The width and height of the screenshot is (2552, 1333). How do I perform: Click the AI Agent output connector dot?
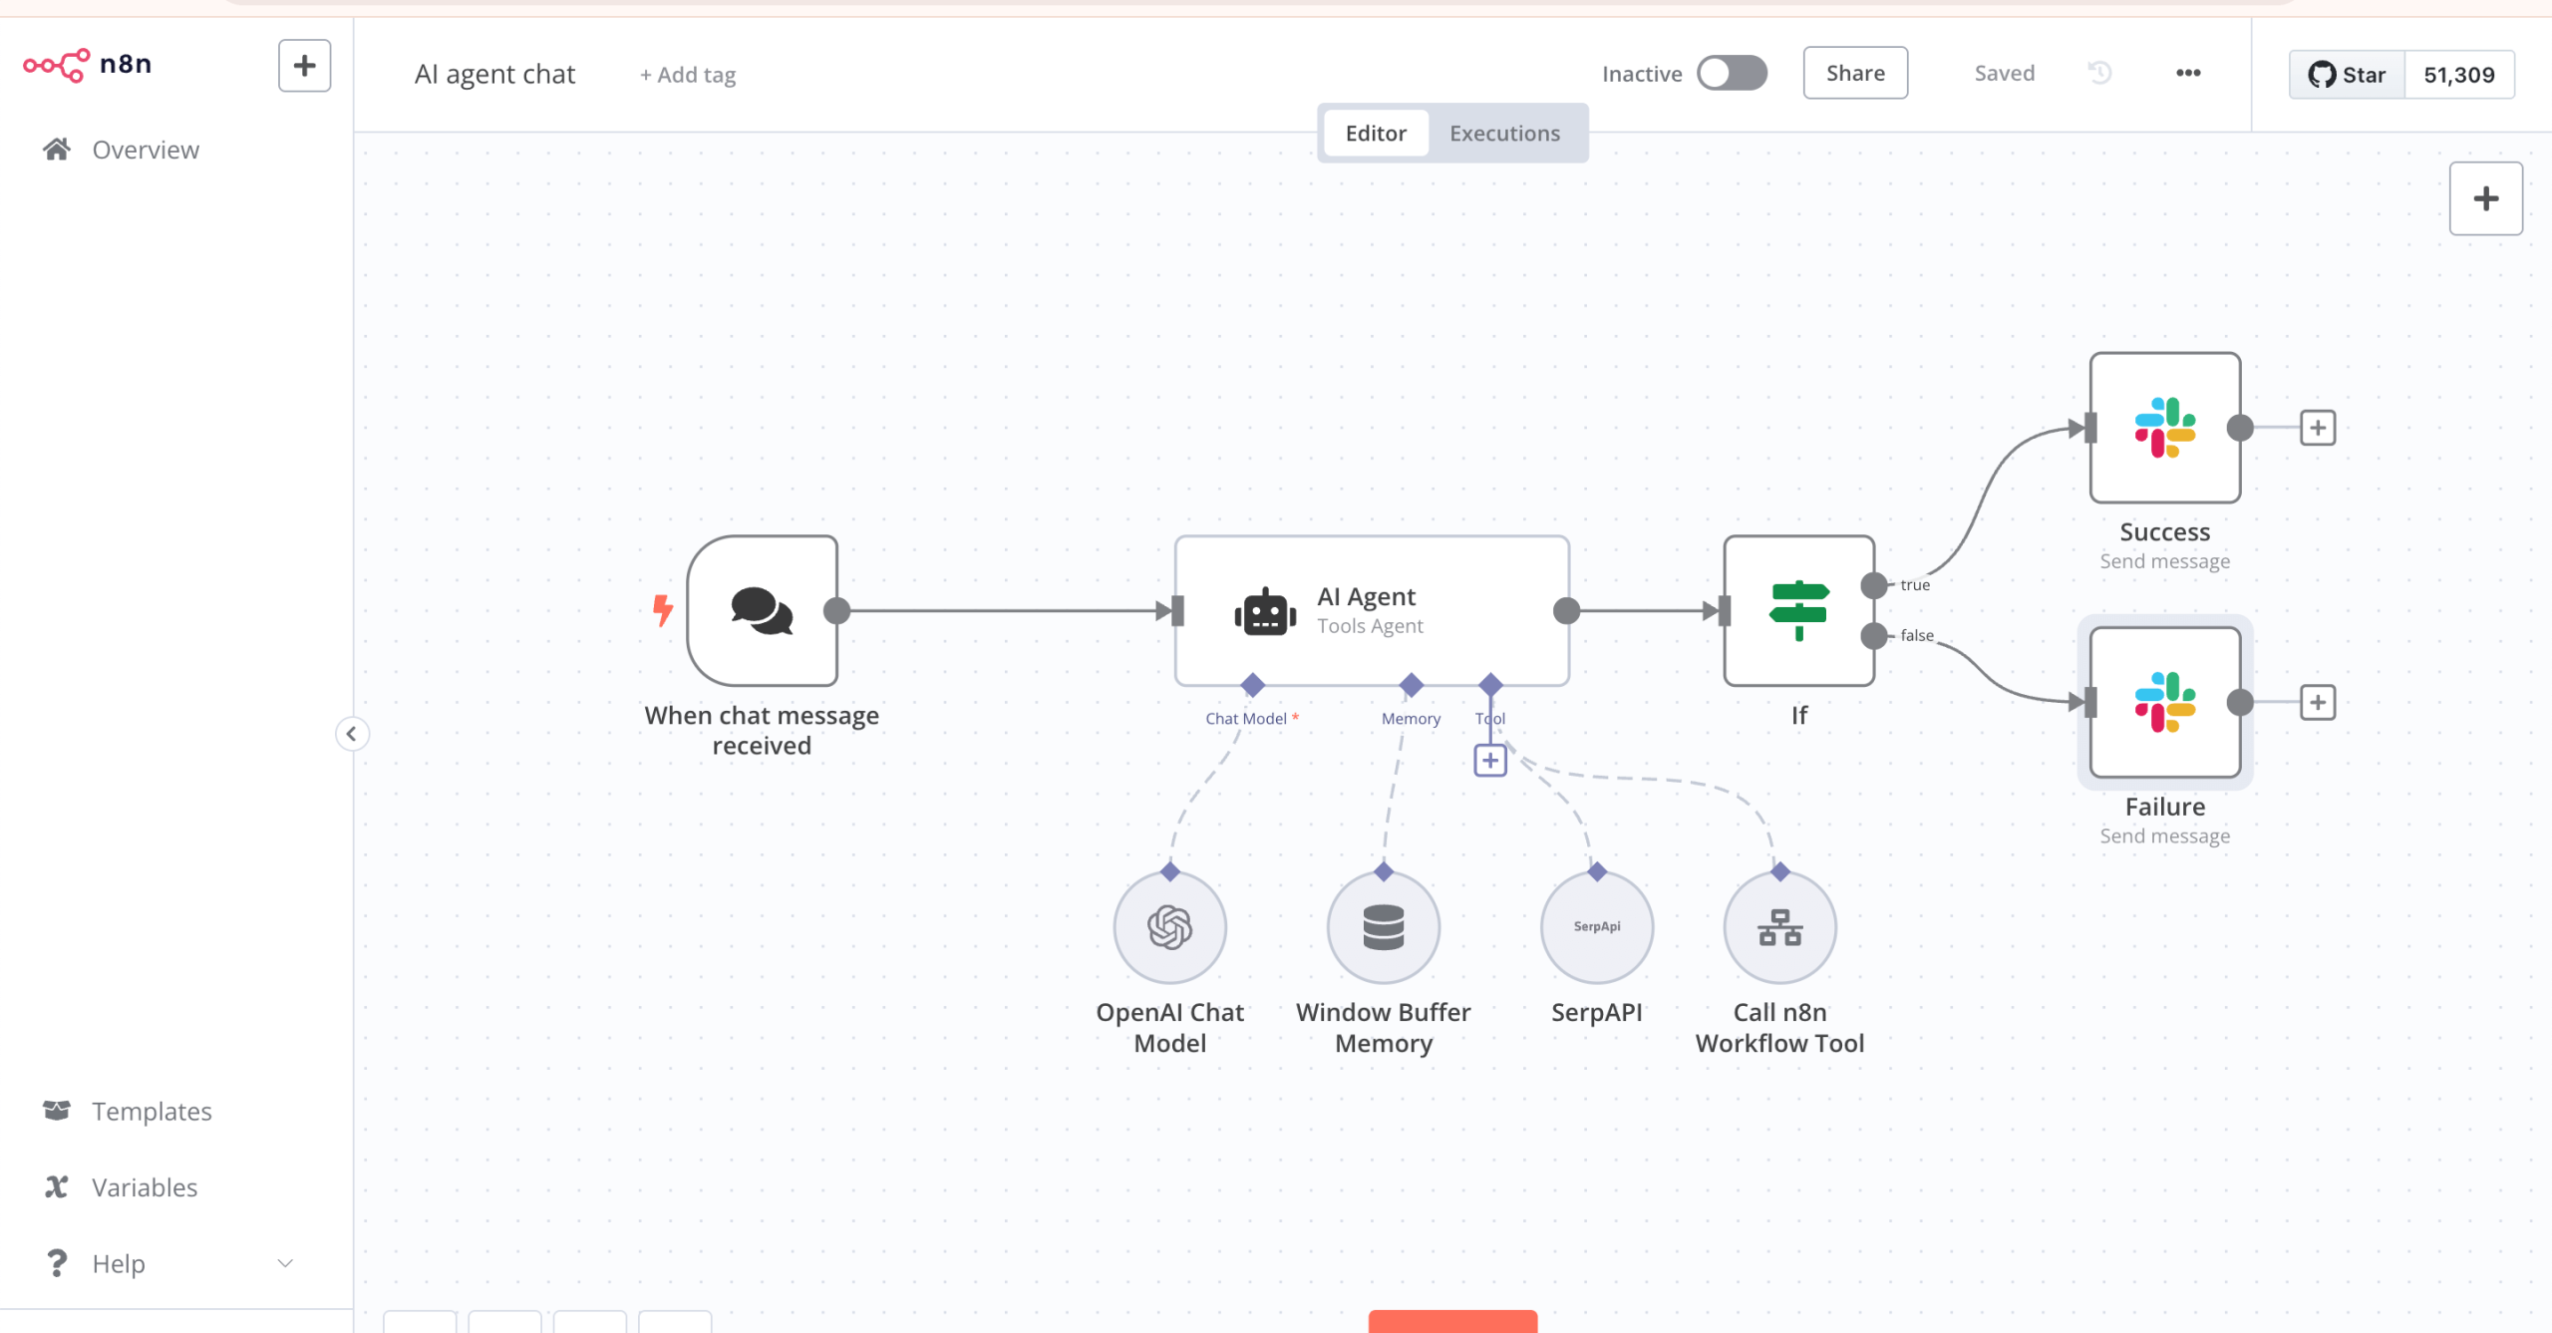click(1567, 610)
